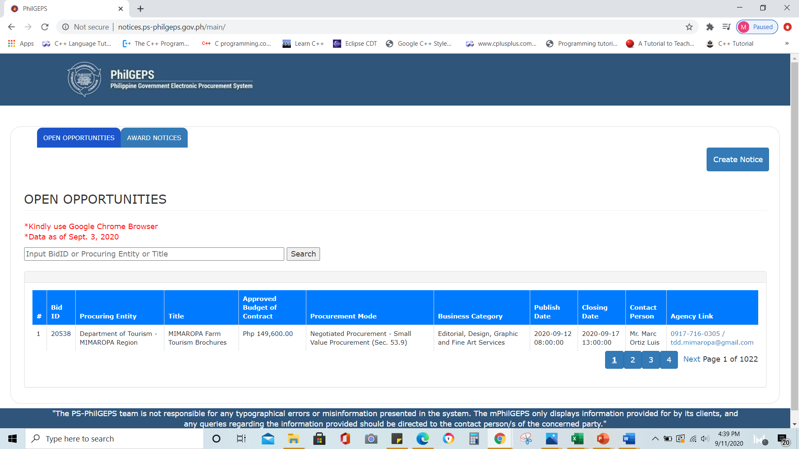This screenshot has height=449, width=799.
Task: Open the Apps bookmarks shortcut
Action: pyautogui.click(x=21, y=44)
